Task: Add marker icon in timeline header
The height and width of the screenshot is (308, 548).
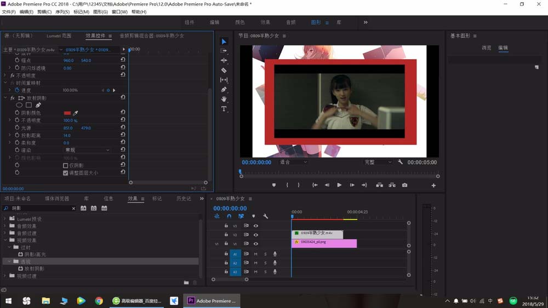Action: [x=253, y=216]
